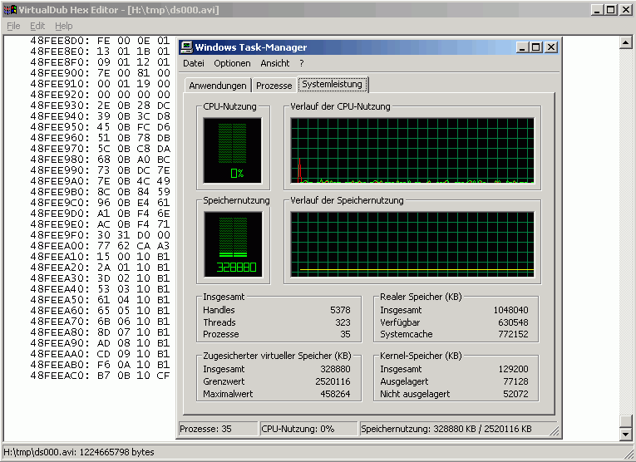Click the Maximalwert value 458264

pos(335,394)
